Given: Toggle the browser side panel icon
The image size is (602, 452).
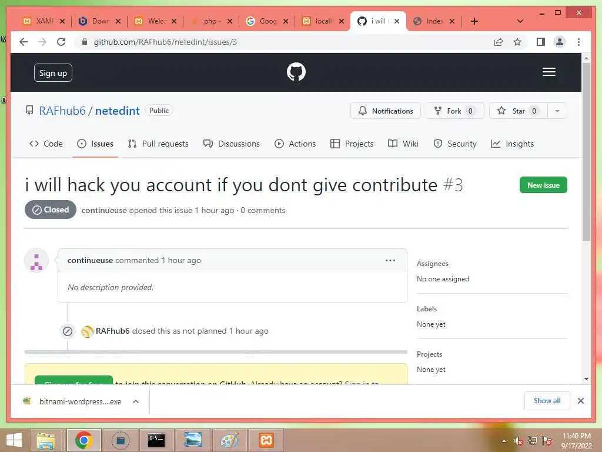Looking at the screenshot, I should (x=541, y=42).
